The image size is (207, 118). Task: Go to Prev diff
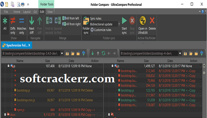39,25
